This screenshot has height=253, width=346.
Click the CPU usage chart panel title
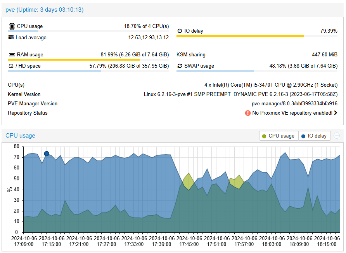[20, 136]
